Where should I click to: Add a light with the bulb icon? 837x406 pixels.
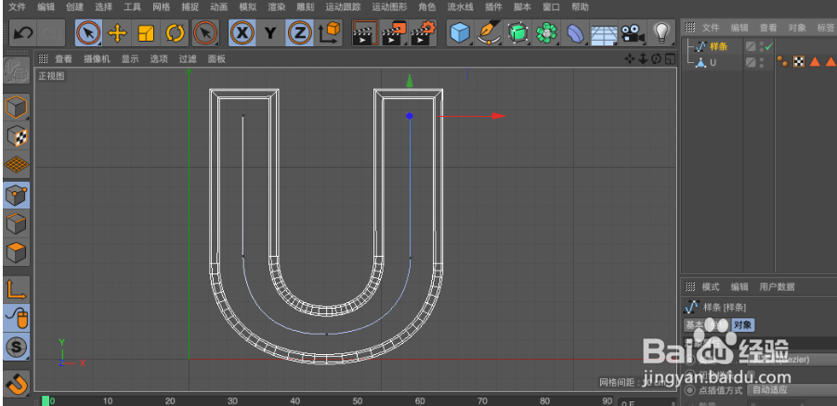coord(662,33)
